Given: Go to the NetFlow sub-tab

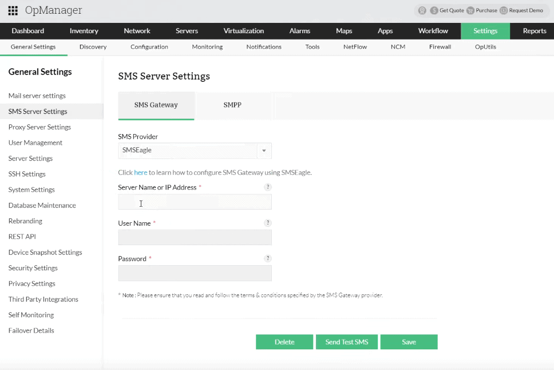Looking at the screenshot, I should pyautogui.click(x=355, y=47).
